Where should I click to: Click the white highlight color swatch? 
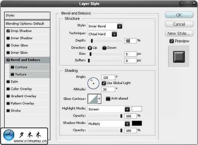pos(137,109)
